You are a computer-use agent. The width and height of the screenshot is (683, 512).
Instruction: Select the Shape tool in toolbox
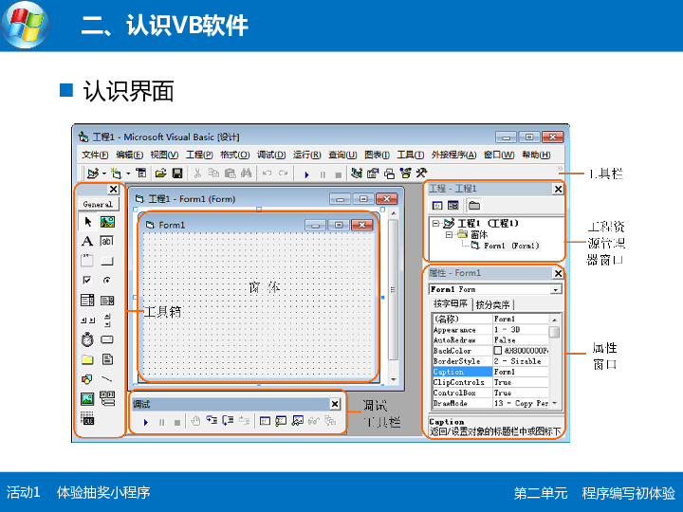[87, 378]
